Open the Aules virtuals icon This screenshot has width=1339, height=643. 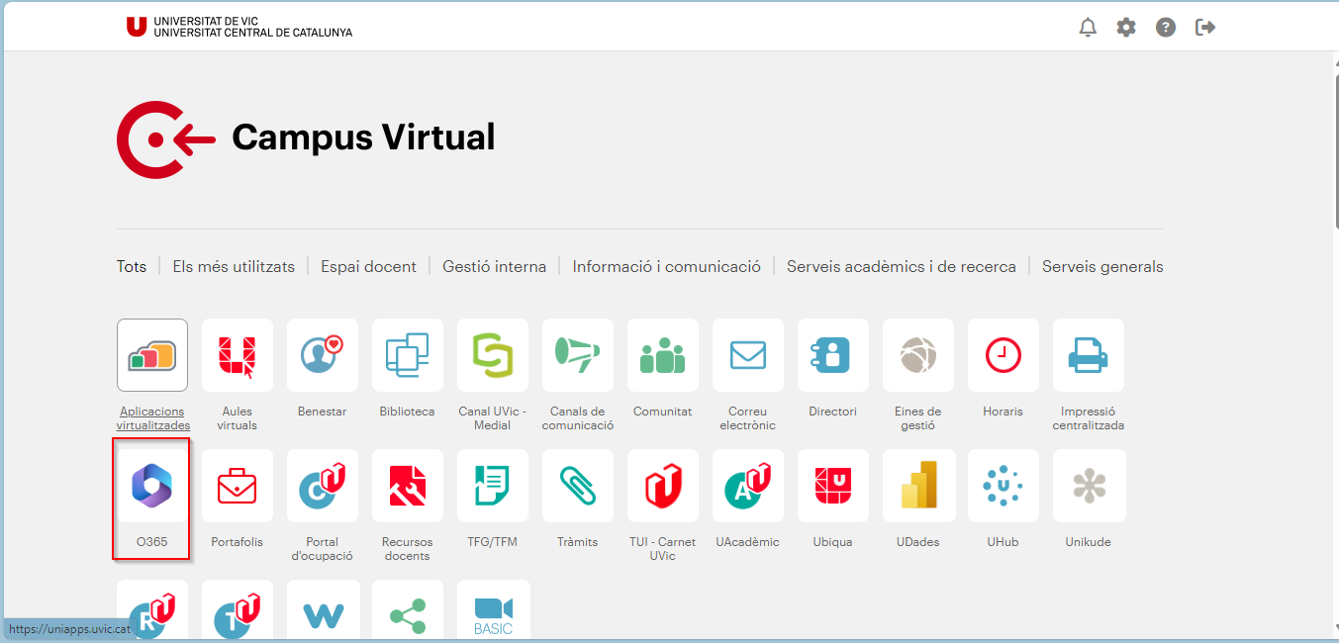(x=238, y=355)
